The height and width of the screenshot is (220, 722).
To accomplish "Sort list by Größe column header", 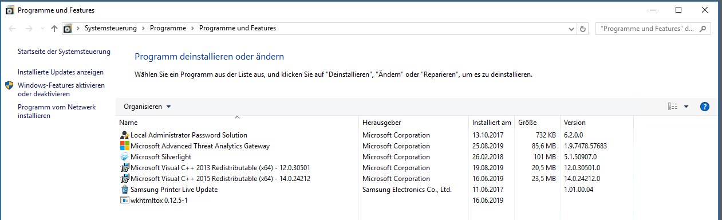I will [538, 123].
